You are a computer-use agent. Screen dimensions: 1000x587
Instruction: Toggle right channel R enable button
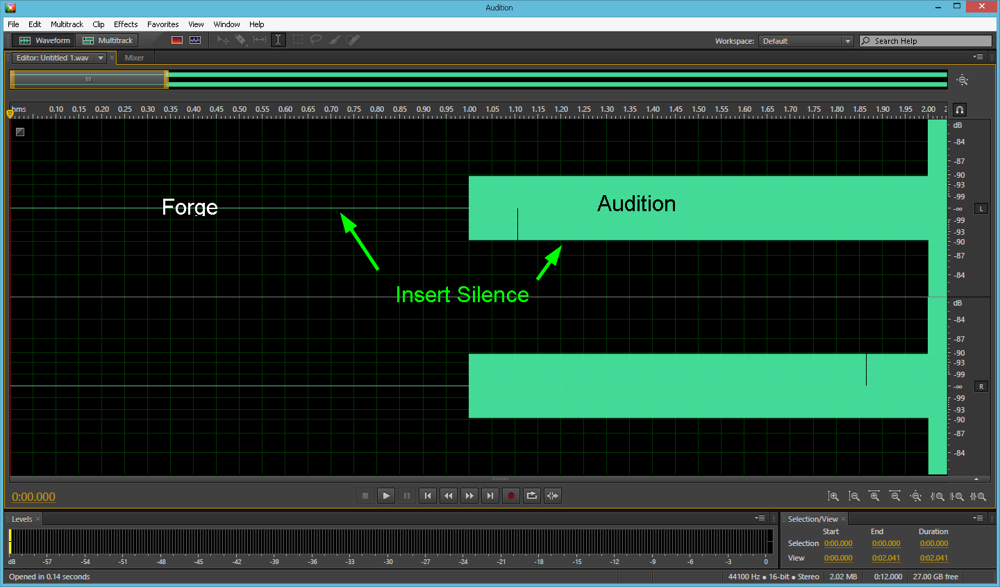981,386
